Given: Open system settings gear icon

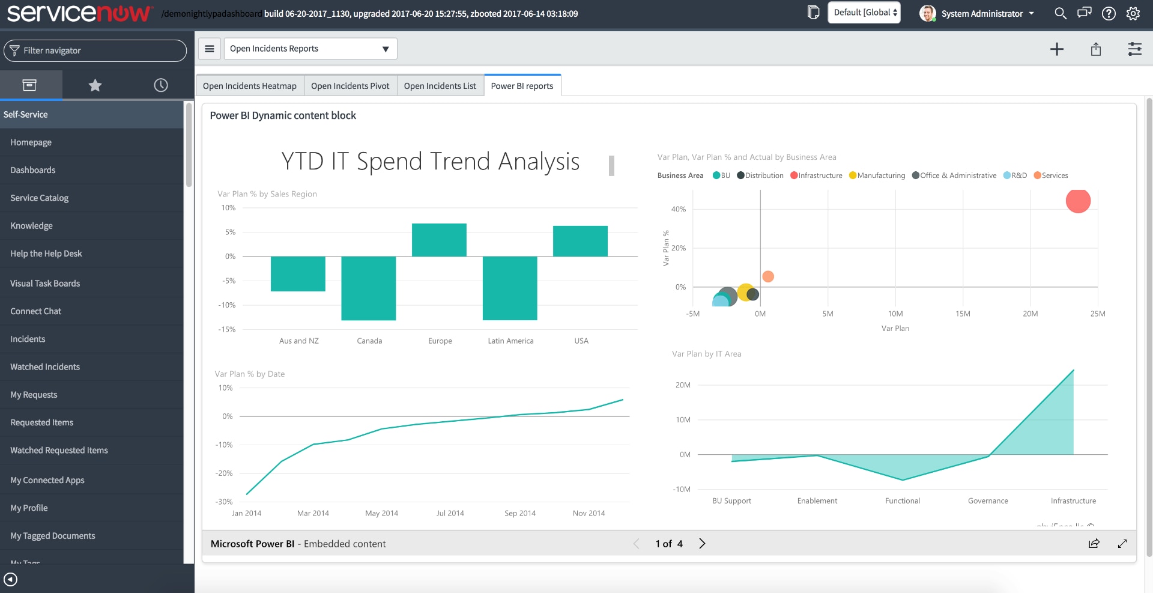Looking at the screenshot, I should point(1133,13).
